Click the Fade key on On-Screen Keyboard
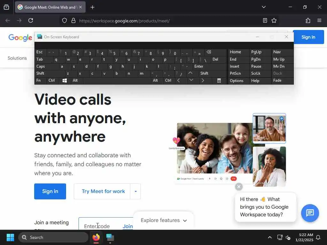Screen dimensions: 327x245 [x=282, y=80]
